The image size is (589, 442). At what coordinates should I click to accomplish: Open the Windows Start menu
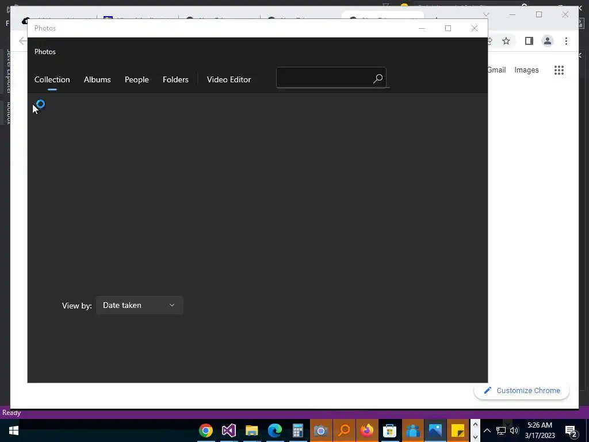(14, 430)
